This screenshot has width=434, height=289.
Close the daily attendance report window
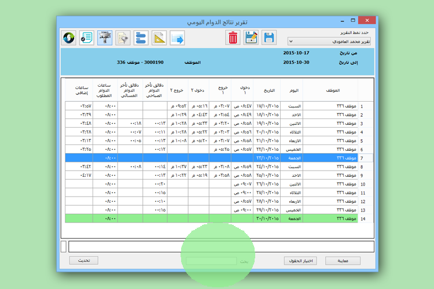367,20
